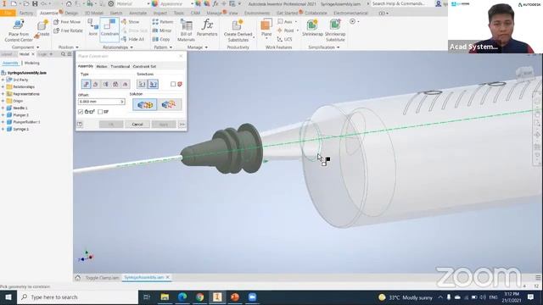Click the Point work feature
Screen dimensions: 543x305
point(286,30)
